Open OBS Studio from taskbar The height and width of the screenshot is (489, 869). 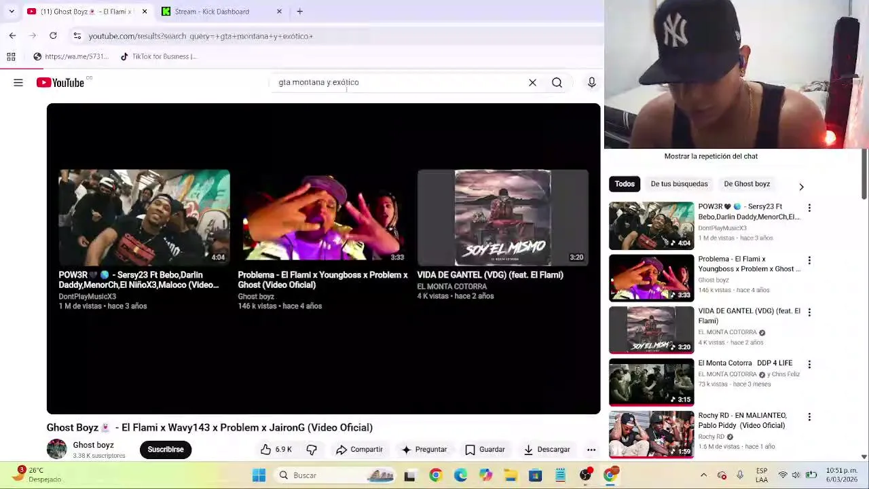pos(585,475)
